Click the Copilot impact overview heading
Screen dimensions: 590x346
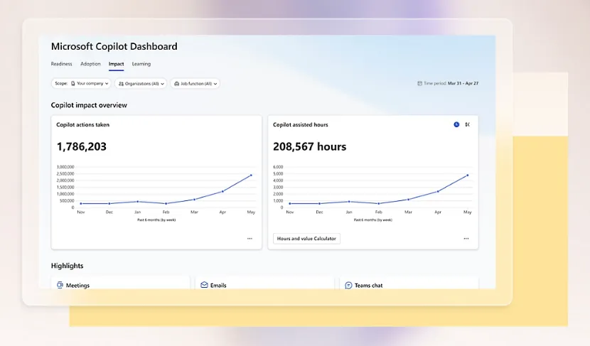89,105
